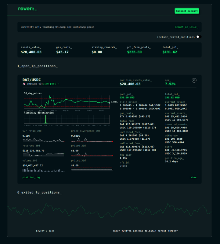The height and width of the screenshot is (244, 220).
Task: Click the v/r_ratio value 0.136
Action: 26,136
